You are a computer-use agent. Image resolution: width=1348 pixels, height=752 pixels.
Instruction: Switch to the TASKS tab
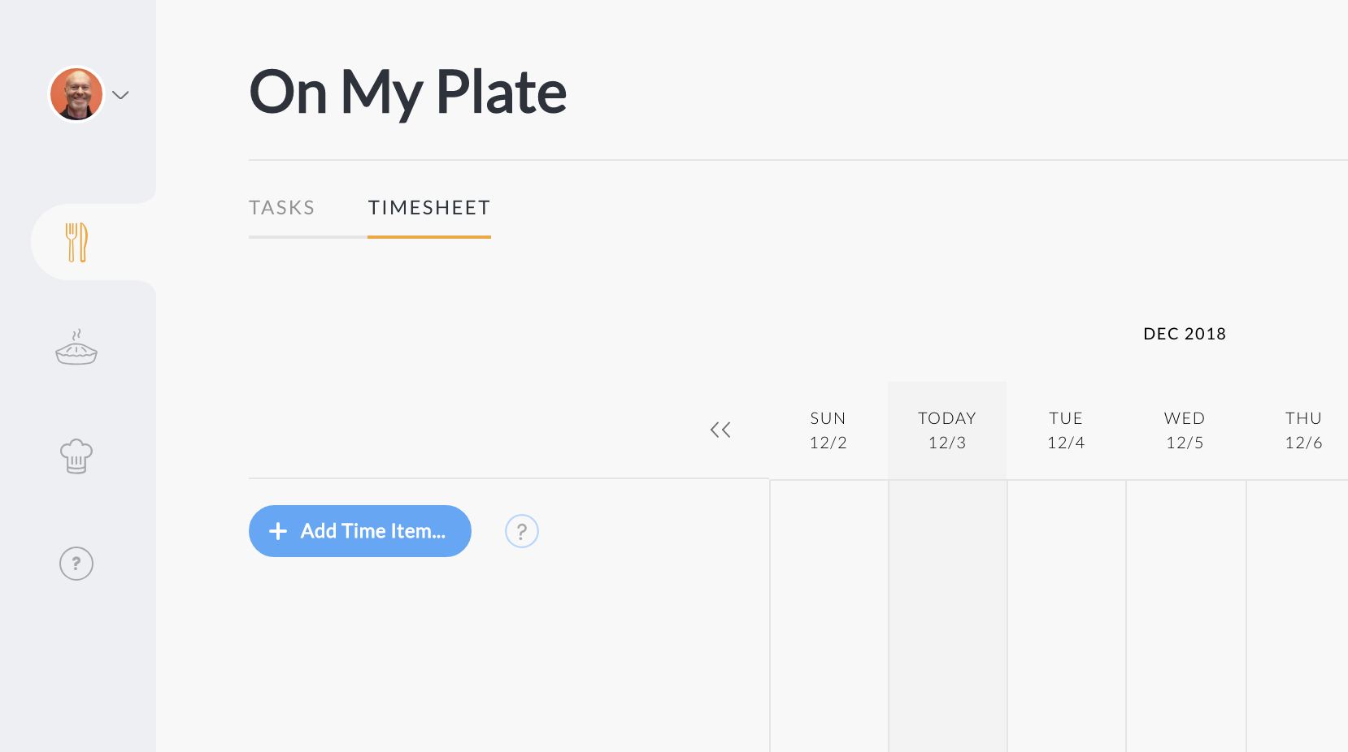281,208
